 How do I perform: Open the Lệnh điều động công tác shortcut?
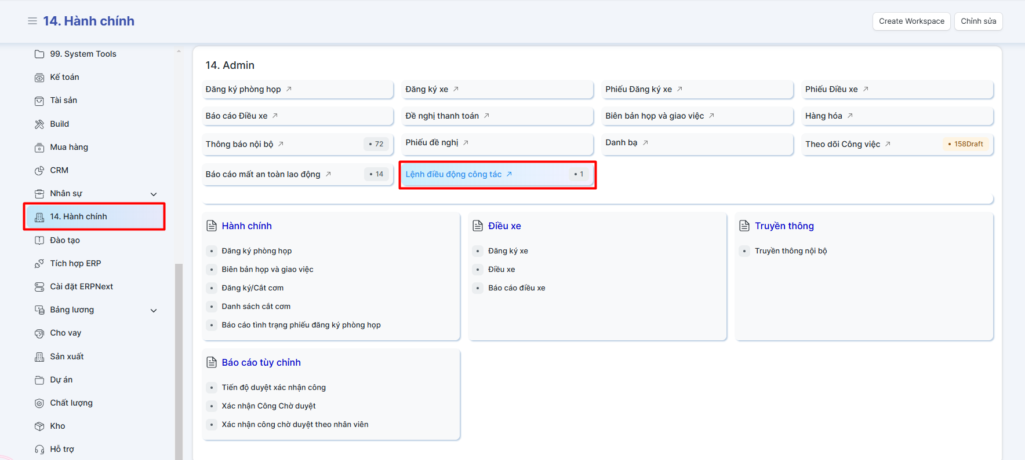453,174
